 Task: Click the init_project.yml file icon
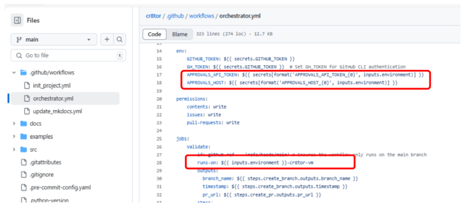point(27,86)
